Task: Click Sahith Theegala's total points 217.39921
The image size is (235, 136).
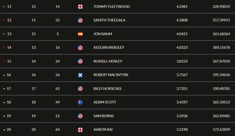Action: click(221, 20)
